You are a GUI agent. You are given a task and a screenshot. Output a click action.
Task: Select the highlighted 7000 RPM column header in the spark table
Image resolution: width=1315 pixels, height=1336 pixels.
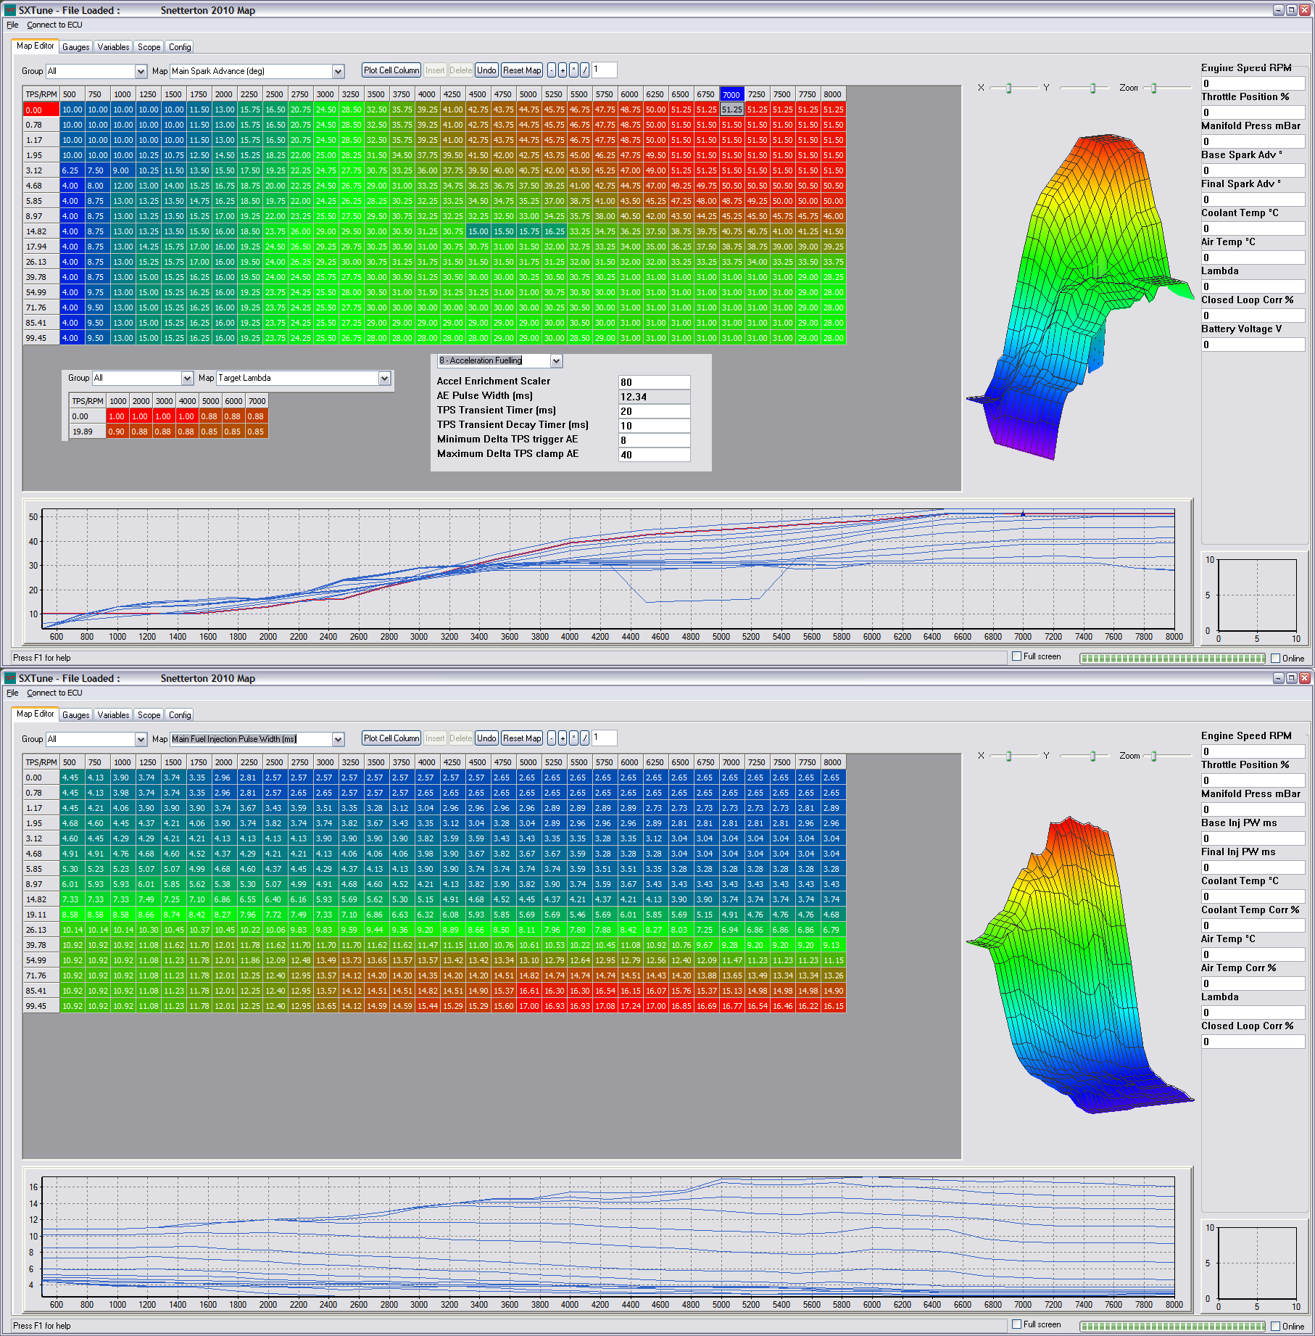point(731,94)
